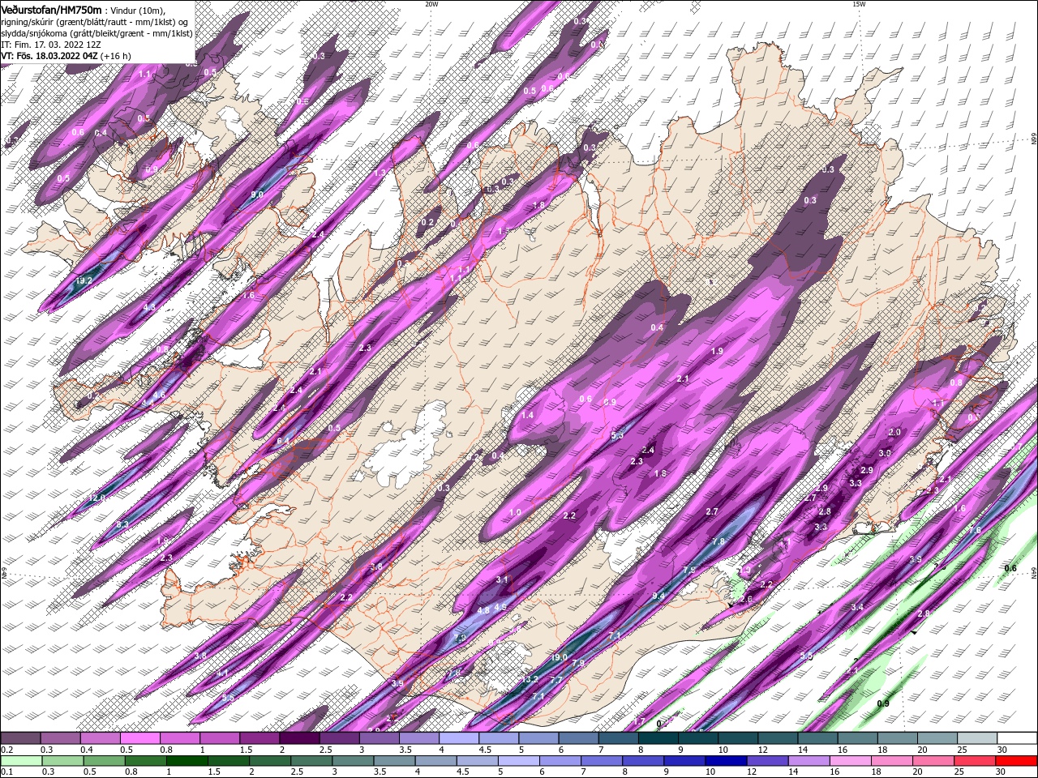Pick the white snow legend swatch labeled 30

click(x=1017, y=738)
